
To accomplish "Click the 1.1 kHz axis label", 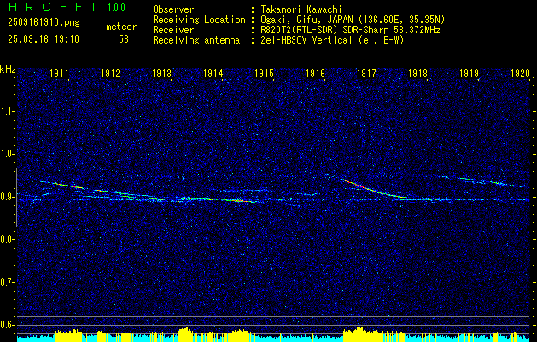I will pos(7,111).
